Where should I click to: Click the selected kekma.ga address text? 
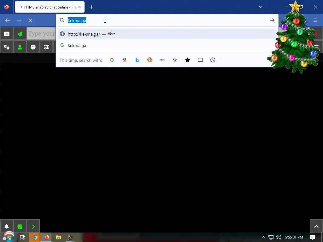(x=77, y=20)
